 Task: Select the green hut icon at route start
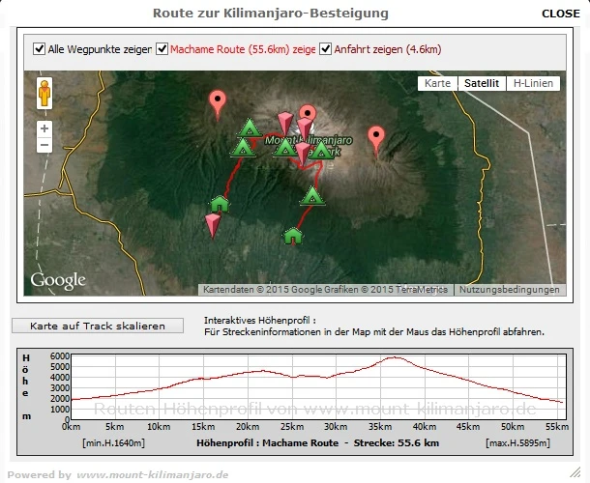(220, 205)
